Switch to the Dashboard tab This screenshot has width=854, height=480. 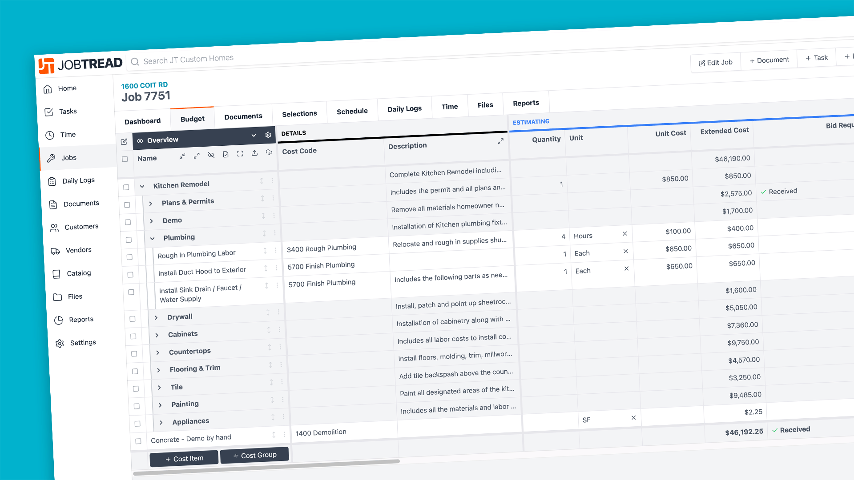[x=142, y=121]
